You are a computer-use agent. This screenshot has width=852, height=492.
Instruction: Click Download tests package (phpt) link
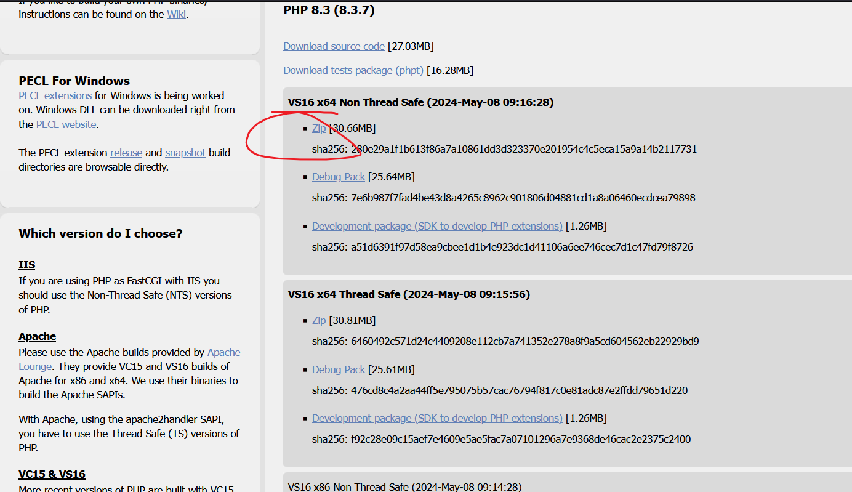click(353, 70)
